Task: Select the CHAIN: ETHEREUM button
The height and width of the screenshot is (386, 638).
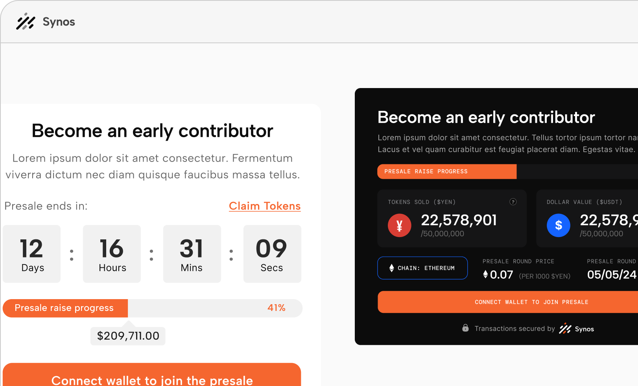Action: click(x=422, y=268)
